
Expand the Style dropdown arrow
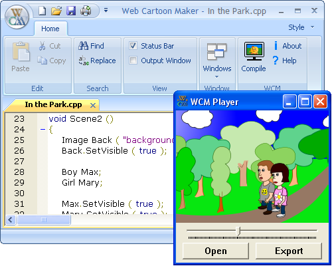[312, 27]
